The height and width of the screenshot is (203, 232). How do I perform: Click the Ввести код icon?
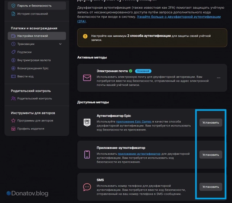pos(13,76)
